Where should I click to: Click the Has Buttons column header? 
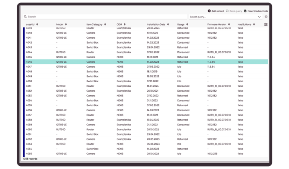pyautogui.click(x=244, y=24)
